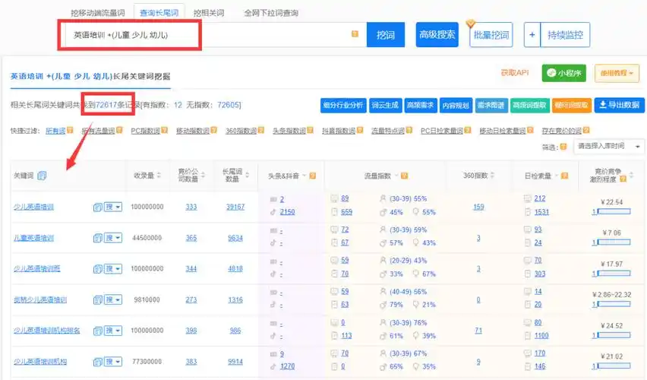Open 360 index link 159

tap(478, 207)
